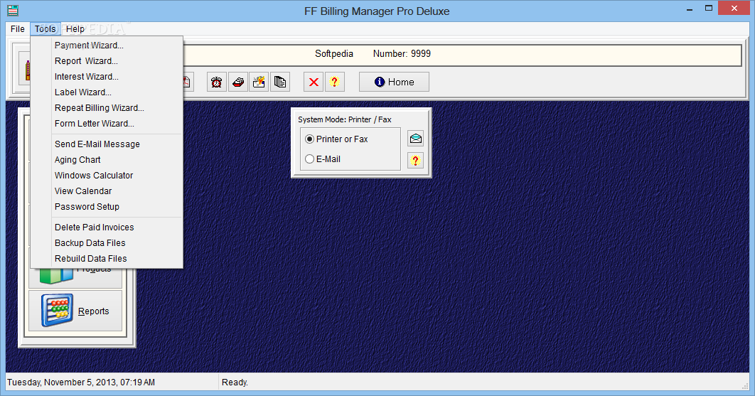Click the Softpedia company name header
Screen dimensions: 755x396
click(x=334, y=54)
